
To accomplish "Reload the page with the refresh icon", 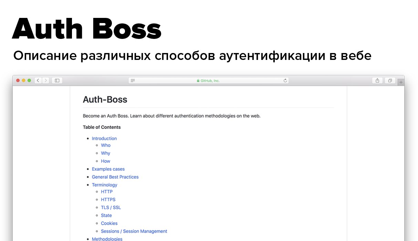I will tap(285, 81).
